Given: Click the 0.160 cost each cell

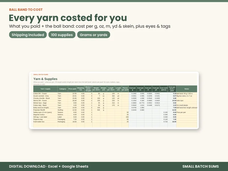Looking at the screenshot, I should (164, 112).
